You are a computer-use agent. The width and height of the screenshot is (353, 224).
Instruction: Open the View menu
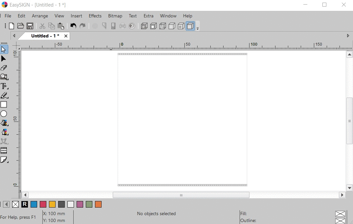click(x=59, y=16)
